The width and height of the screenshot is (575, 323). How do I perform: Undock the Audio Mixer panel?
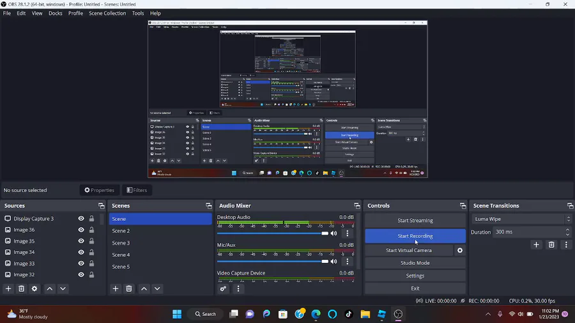coord(356,206)
